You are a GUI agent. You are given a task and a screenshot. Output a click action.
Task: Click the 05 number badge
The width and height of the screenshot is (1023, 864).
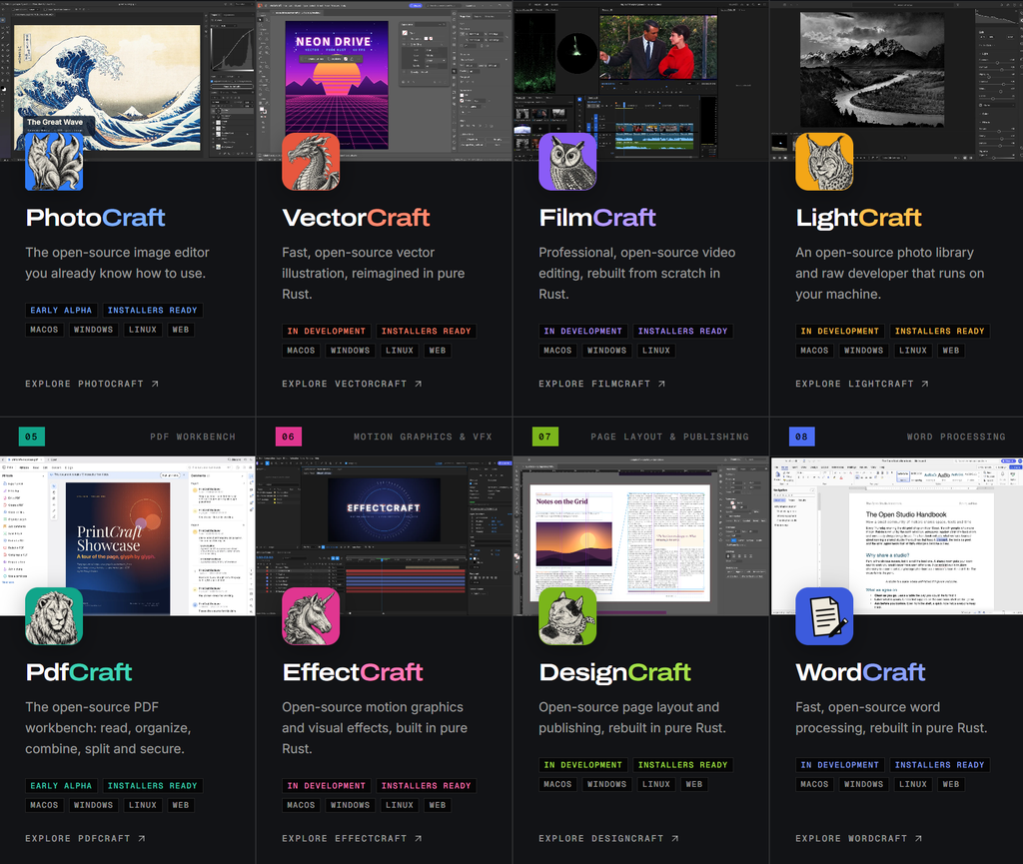tap(31, 436)
